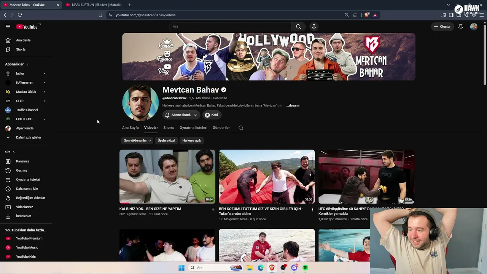The width and height of the screenshot is (487, 274).
Task: Open Brave Rewards triangle icon
Action: 375,15
